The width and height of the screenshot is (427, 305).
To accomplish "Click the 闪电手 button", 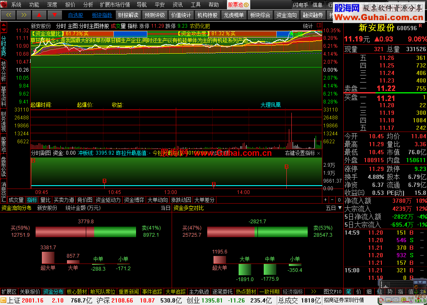I will pyautogui.click(x=301, y=5).
